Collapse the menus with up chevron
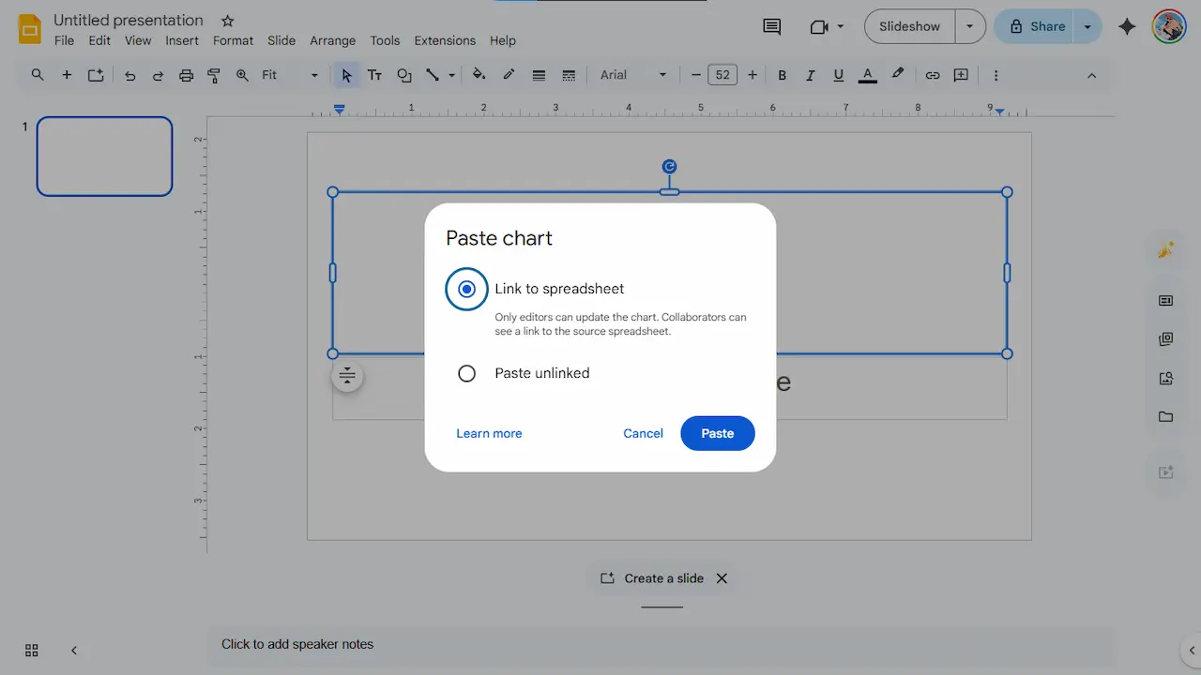1201x675 pixels. 1091,75
